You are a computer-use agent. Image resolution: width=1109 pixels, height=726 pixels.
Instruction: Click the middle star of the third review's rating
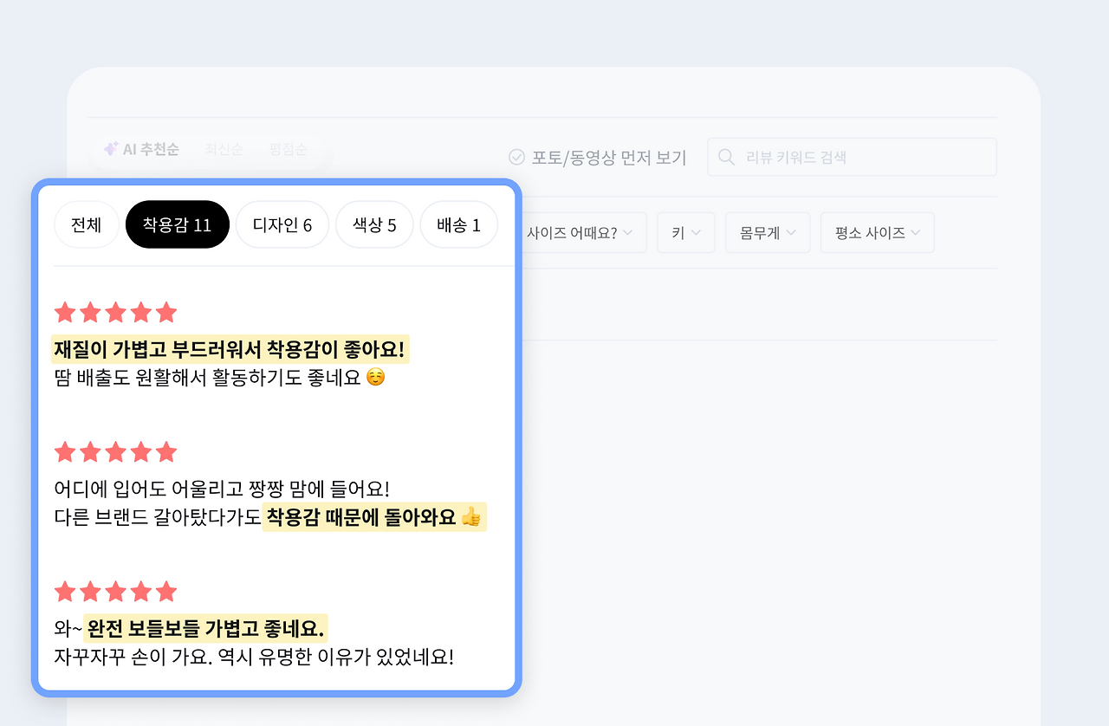pyautogui.click(x=115, y=591)
